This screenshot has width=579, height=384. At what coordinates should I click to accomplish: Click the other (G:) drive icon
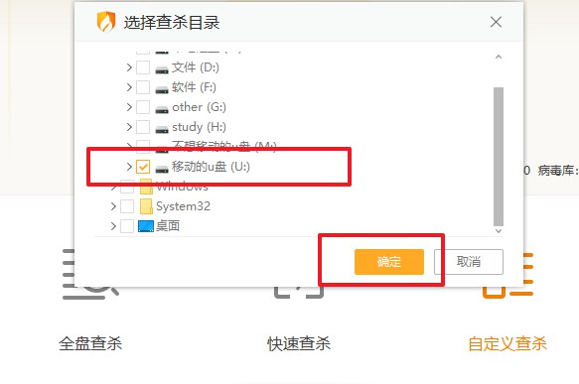coord(162,109)
